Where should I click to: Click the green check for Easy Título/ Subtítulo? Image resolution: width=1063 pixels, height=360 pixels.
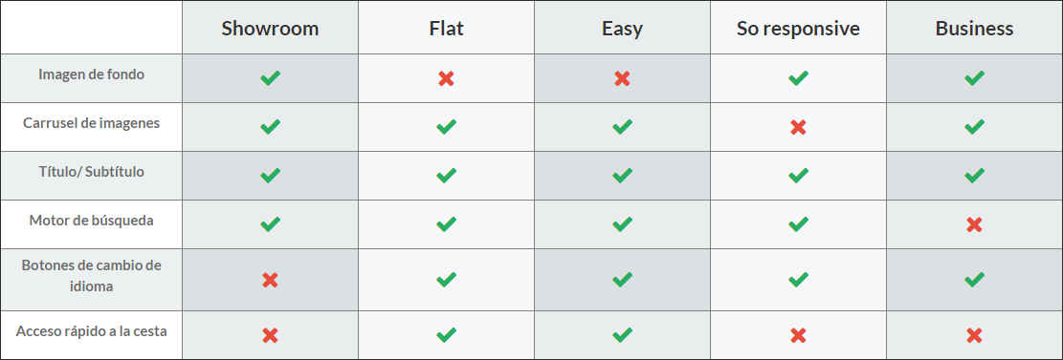622,176
